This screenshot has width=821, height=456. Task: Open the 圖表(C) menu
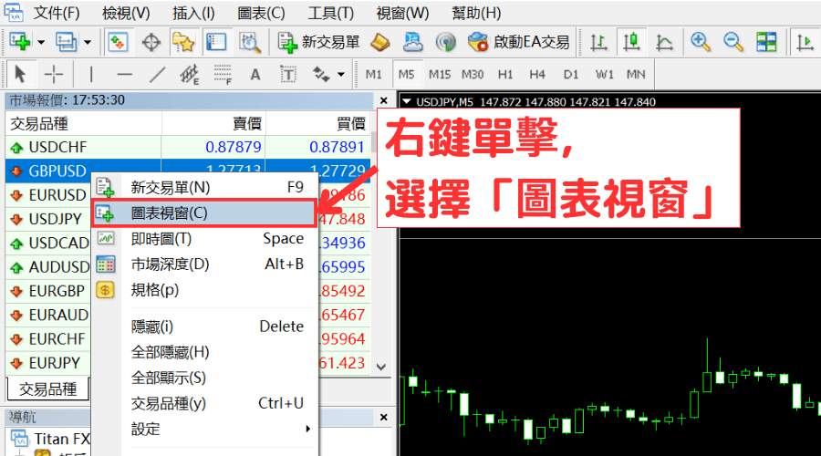[261, 13]
